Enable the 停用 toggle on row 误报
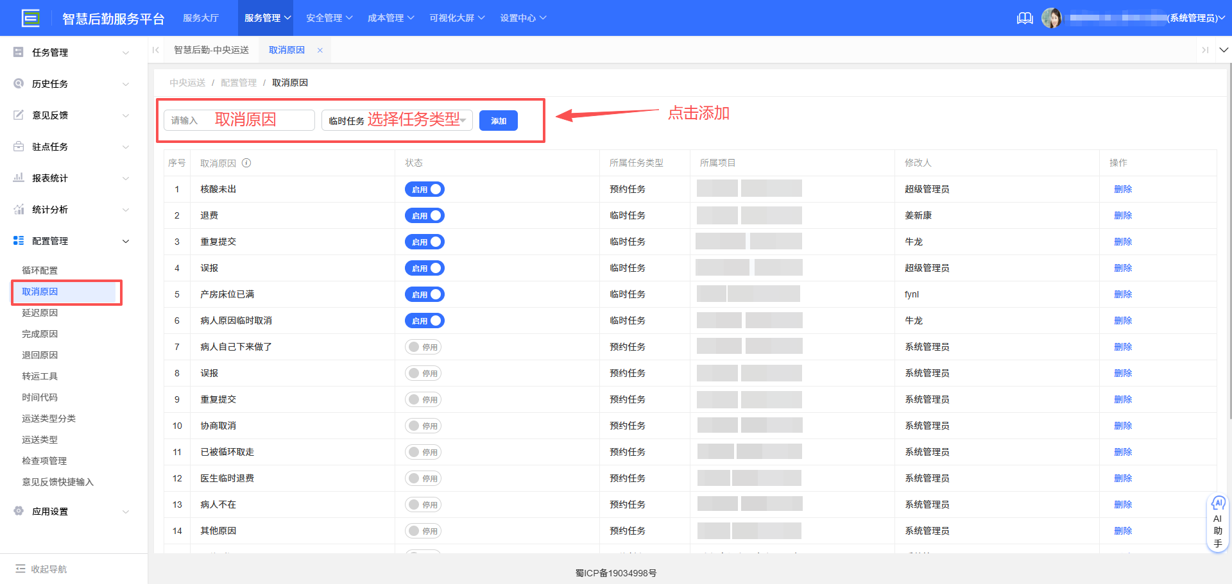Screen dimensions: 1232x584 click(x=423, y=372)
